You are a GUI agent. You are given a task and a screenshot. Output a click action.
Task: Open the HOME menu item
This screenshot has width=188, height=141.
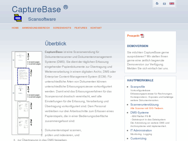[15, 28]
